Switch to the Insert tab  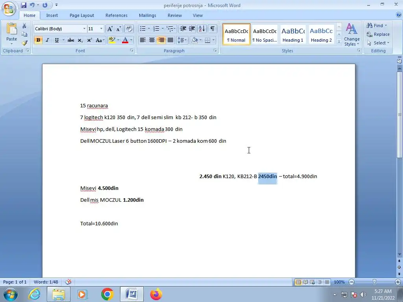click(52, 15)
